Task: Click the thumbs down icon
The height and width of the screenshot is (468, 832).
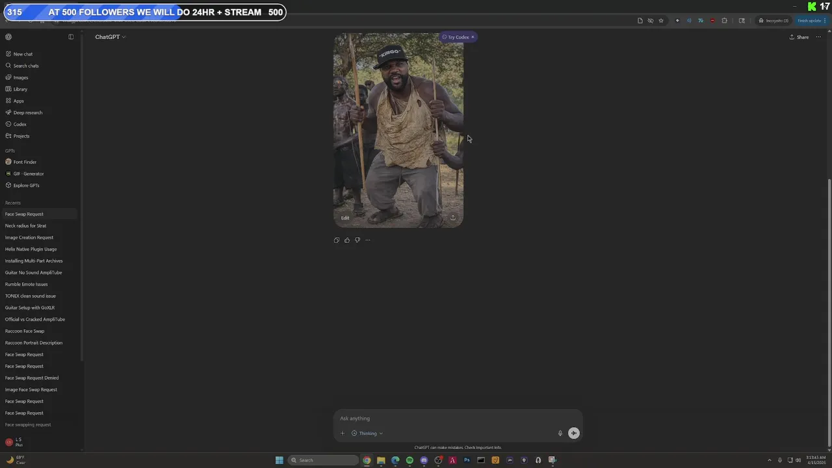Action: click(357, 240)
